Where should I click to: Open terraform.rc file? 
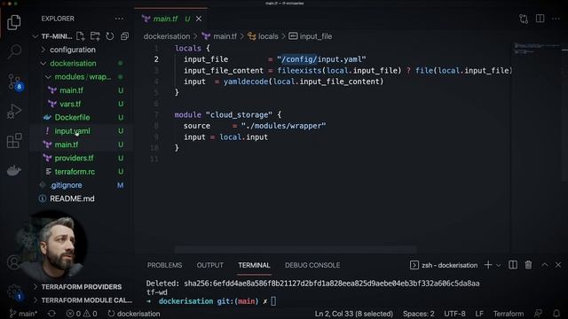[x=75, y=171]
